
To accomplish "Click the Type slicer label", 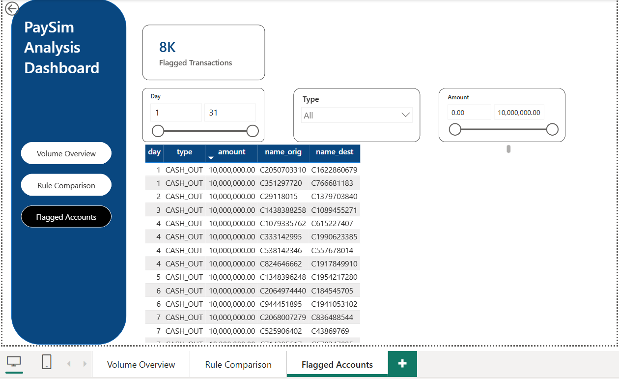I will pyautogui.click(x=310, y=99).
